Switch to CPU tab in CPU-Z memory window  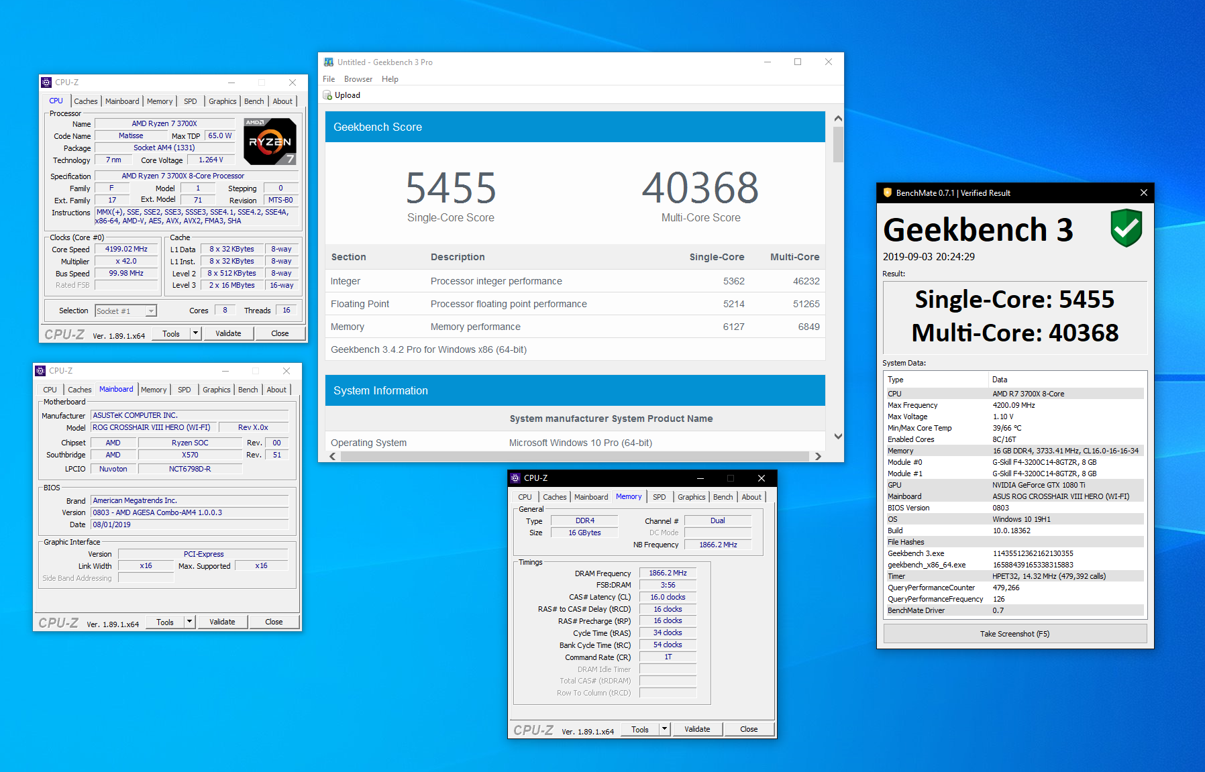point(525,497)
